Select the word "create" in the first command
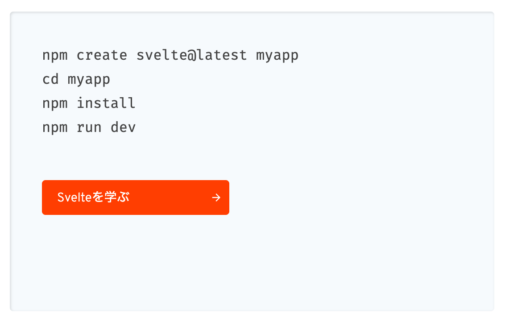The image size is (505, 321). (102, 56)
